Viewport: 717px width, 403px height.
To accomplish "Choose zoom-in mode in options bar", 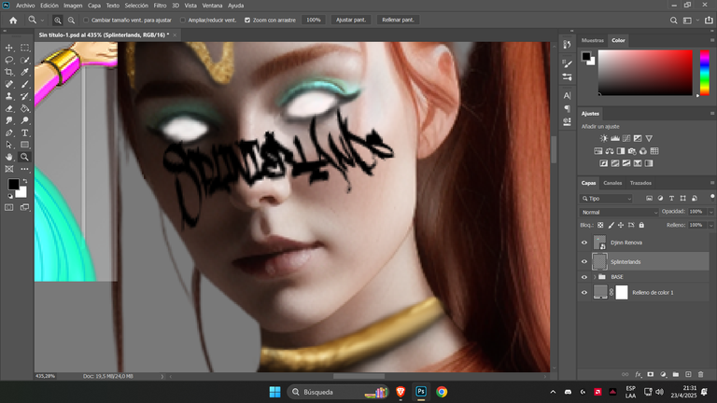I will tap(58, 21).
